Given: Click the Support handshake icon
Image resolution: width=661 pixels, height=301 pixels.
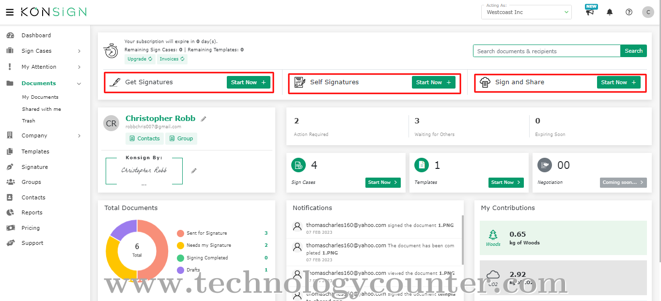Looking at the screenshot, I should click(10, 243).
